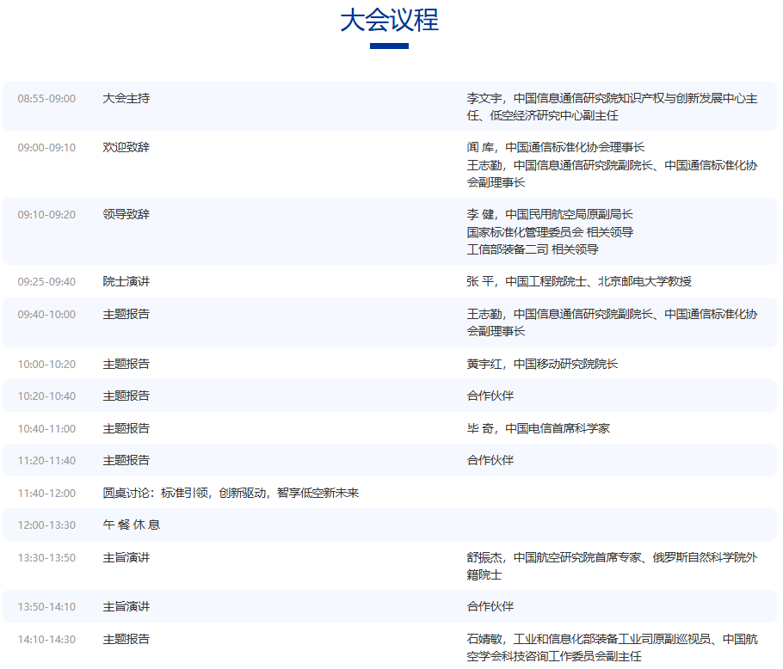Screen dimensions: 783x669
Task: Click the 领导致辞 session title
Action: [126, 215]
